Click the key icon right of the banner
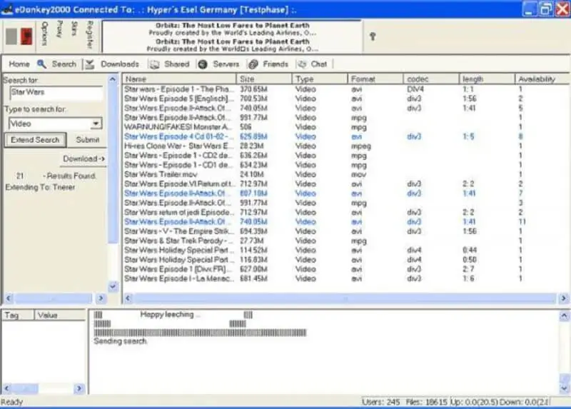This screenshot has width=571, height=409. pyautogui.click(x=372, y=36)
